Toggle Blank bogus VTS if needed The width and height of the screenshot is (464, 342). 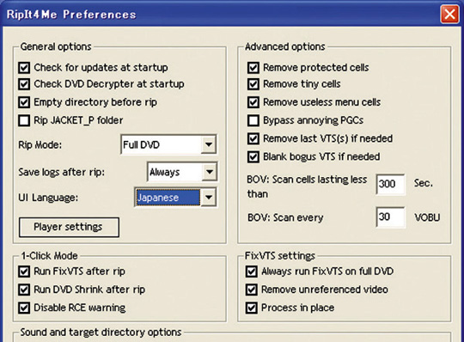tap(253, 156)
